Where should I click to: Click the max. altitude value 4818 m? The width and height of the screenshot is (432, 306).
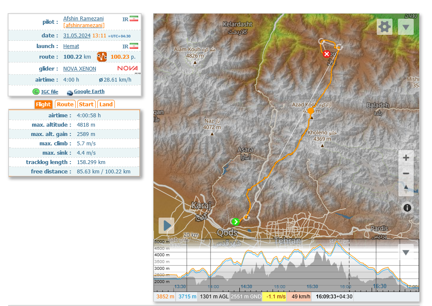86,125
